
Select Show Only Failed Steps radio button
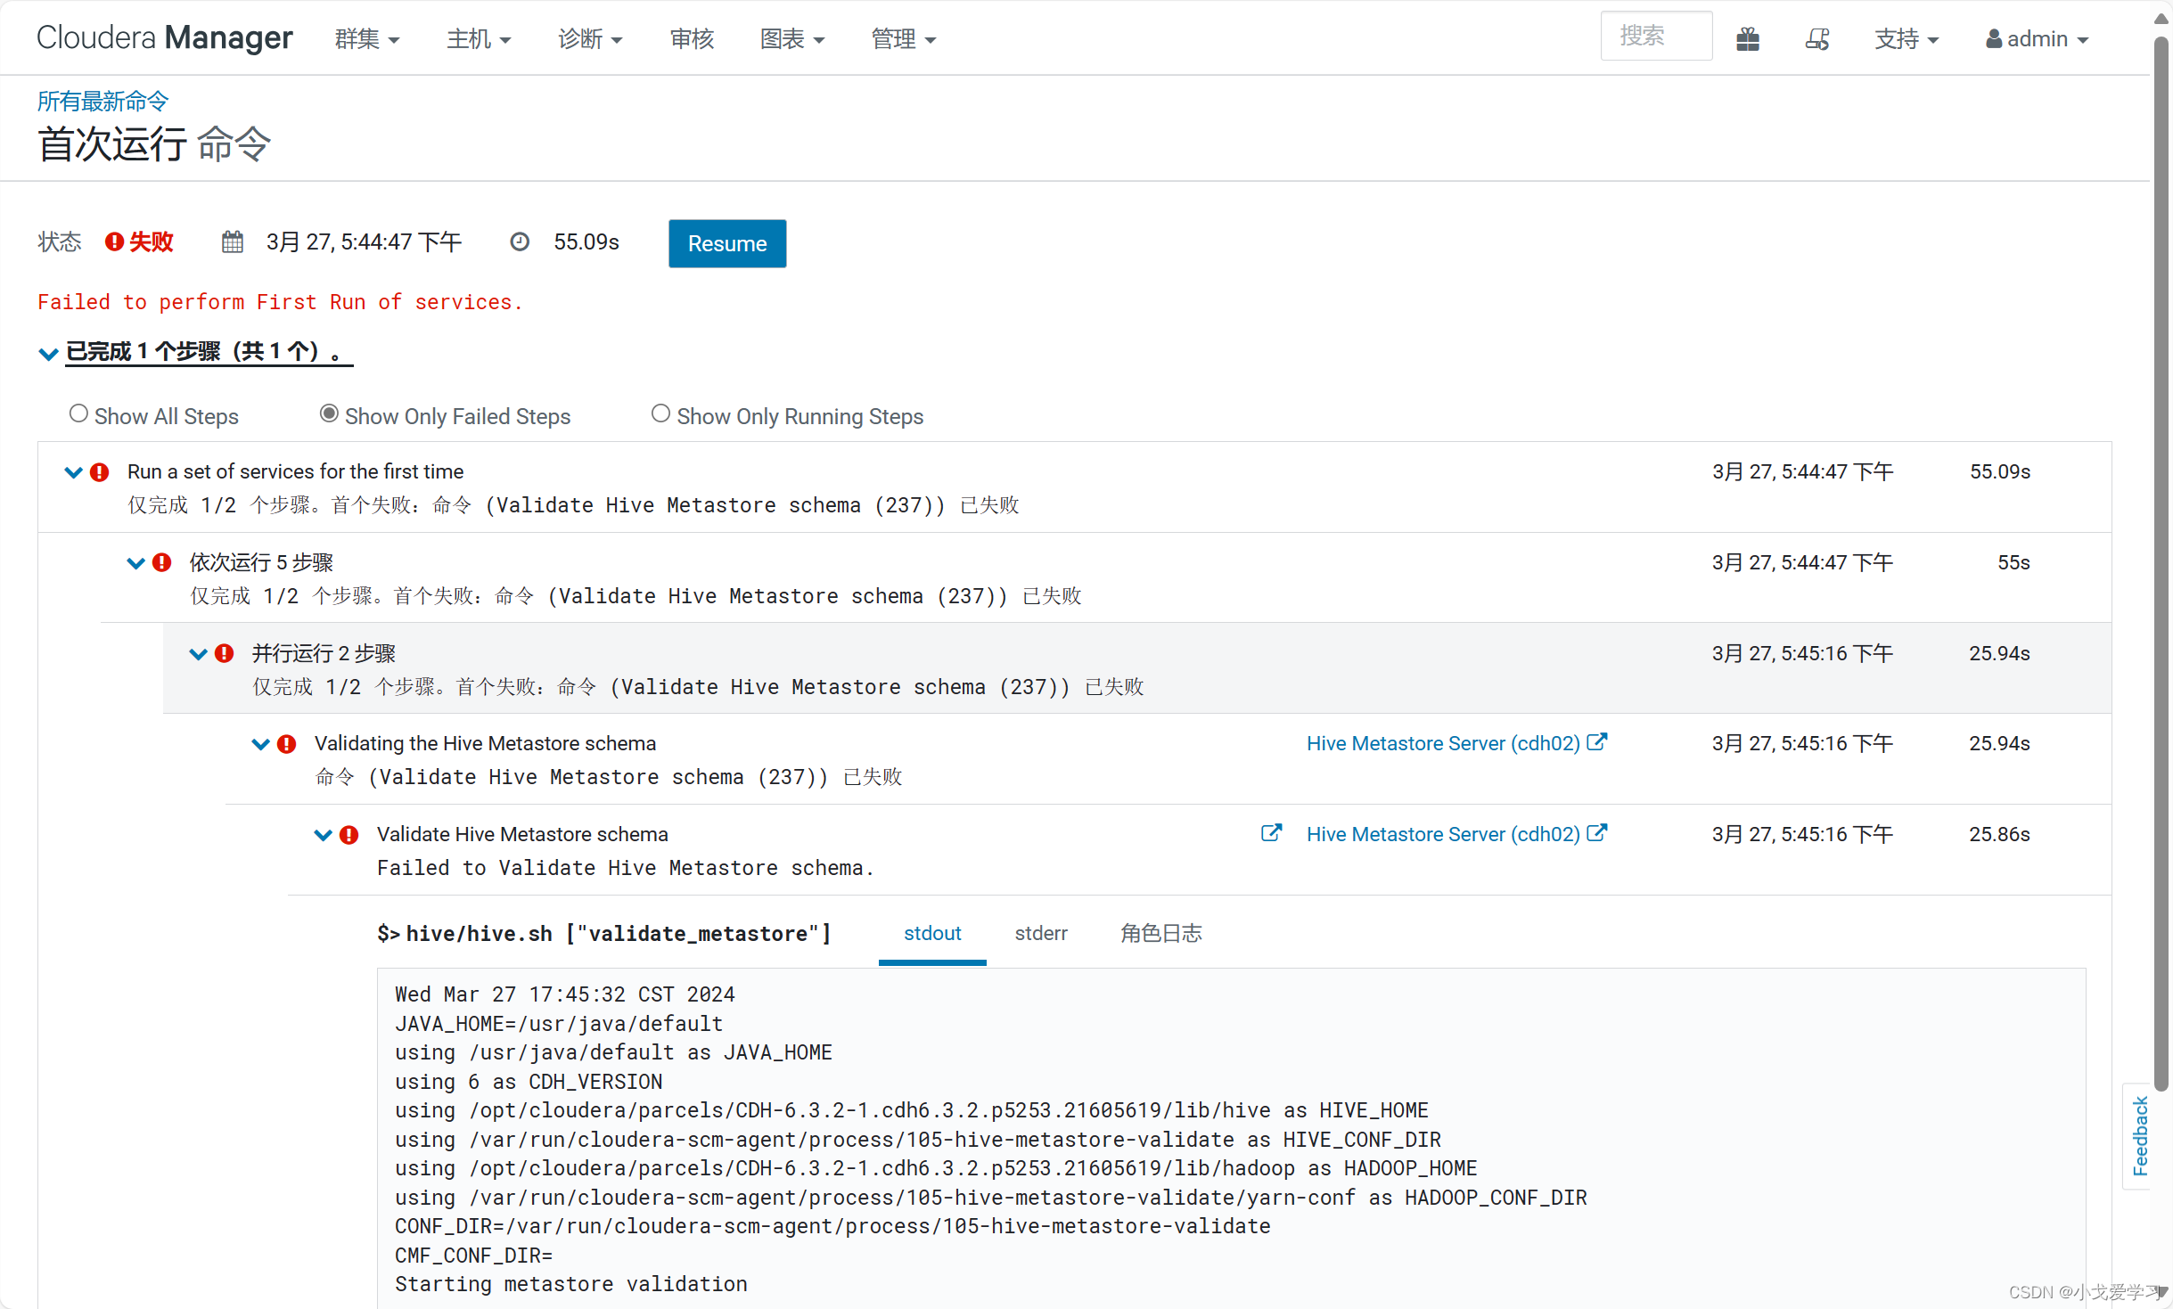click(327, 414)
